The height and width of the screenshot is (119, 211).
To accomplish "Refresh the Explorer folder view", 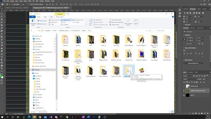I will [150, 31].
